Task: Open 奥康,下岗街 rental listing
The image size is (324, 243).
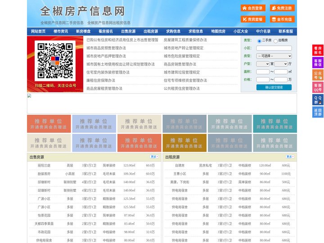Action: [180, 182]
